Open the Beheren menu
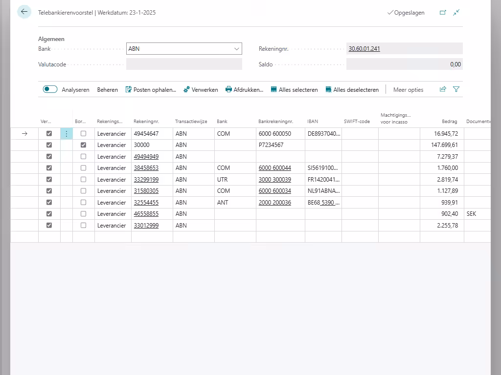The image size is (501, 375). [107, 90]
